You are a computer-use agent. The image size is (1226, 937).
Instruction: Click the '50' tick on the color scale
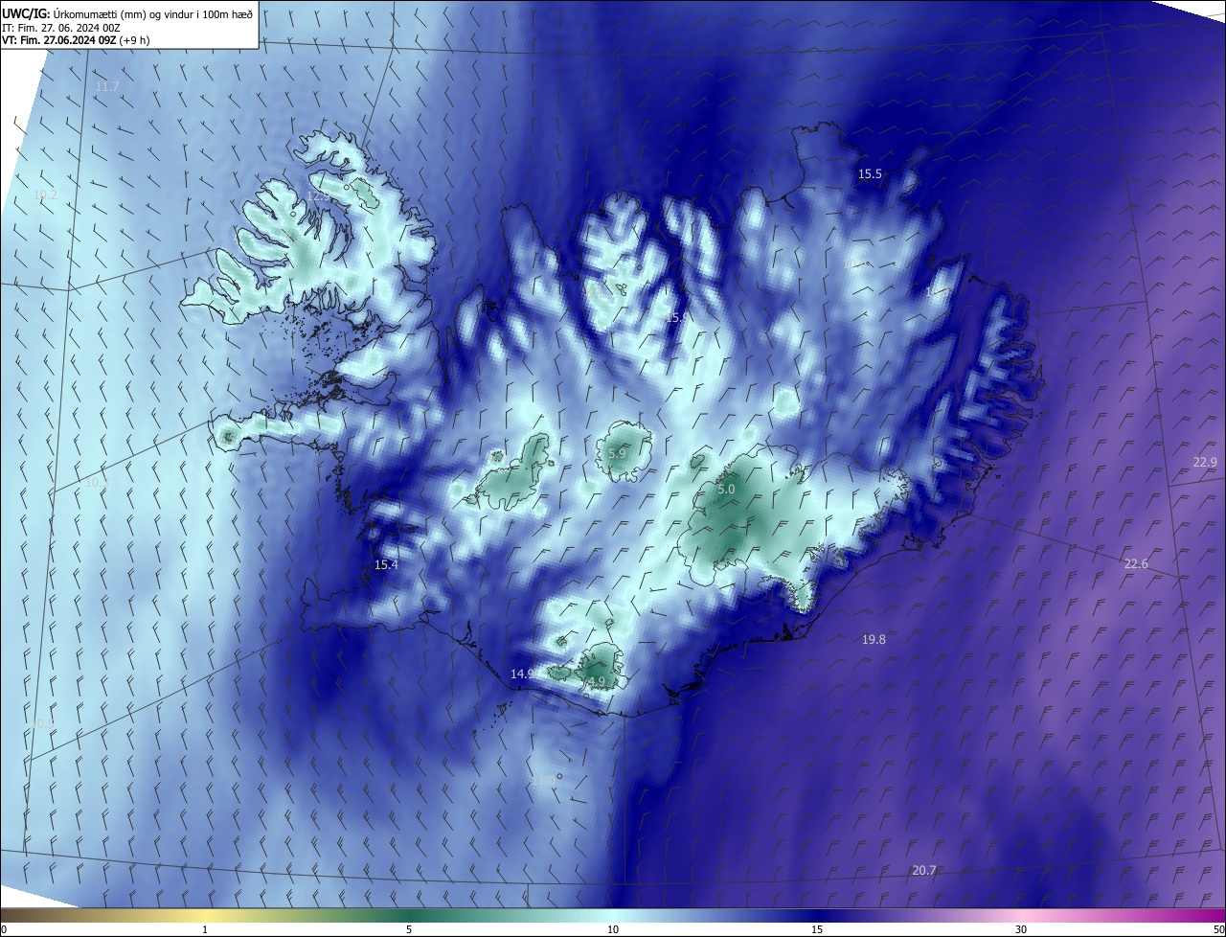click(x=1218, y=929)
